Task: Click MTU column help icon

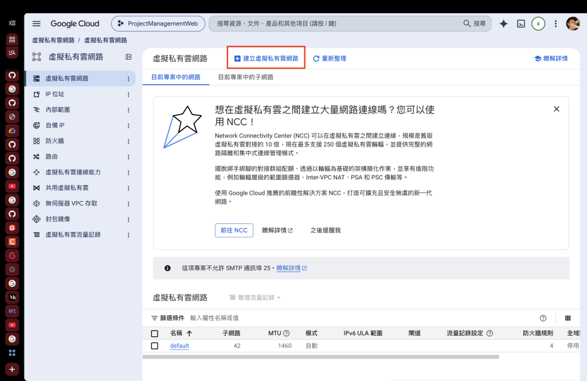Action: click(x=287, y=333)
